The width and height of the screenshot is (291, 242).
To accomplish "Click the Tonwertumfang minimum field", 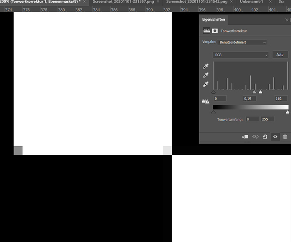I will pos(252,119).
